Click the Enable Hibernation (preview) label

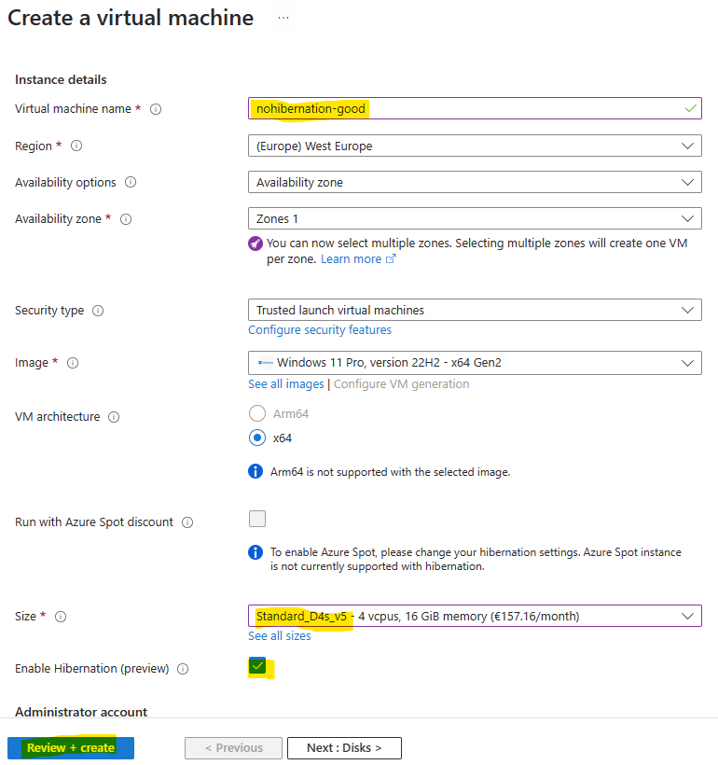92,669
